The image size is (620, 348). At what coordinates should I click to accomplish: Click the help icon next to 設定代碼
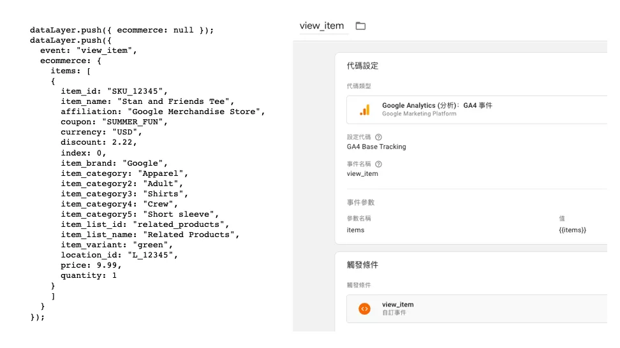(x=378, y=137)
